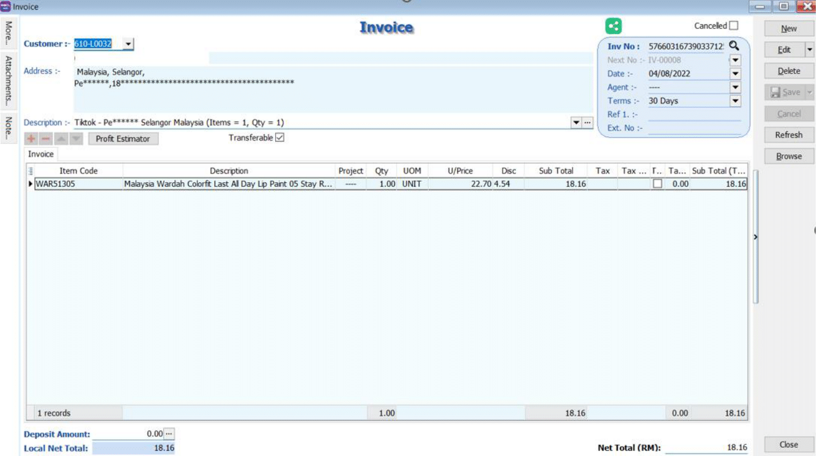Select the Invoice tab above the grid
Screen dimensions: 816x456
(x=41, y=154)
